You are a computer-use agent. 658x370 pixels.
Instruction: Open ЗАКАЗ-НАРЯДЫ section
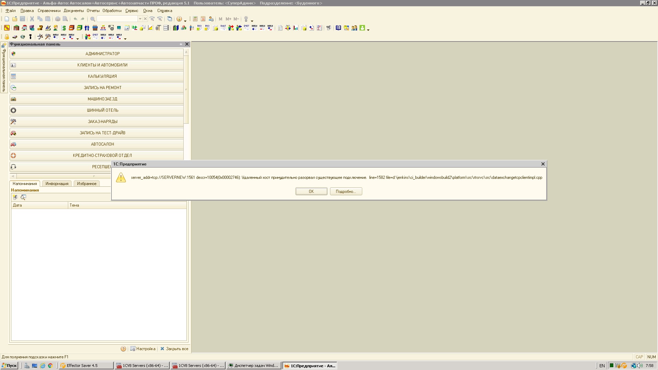pos(97,122)
